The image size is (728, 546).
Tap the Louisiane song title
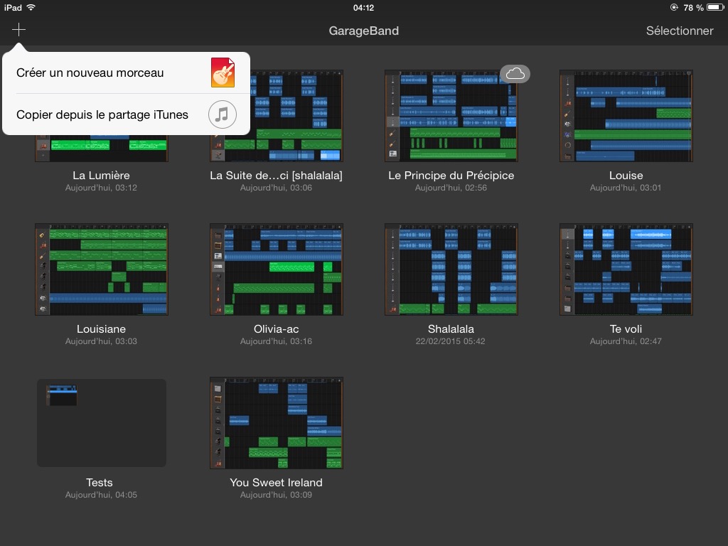click(x=101, y=329)
